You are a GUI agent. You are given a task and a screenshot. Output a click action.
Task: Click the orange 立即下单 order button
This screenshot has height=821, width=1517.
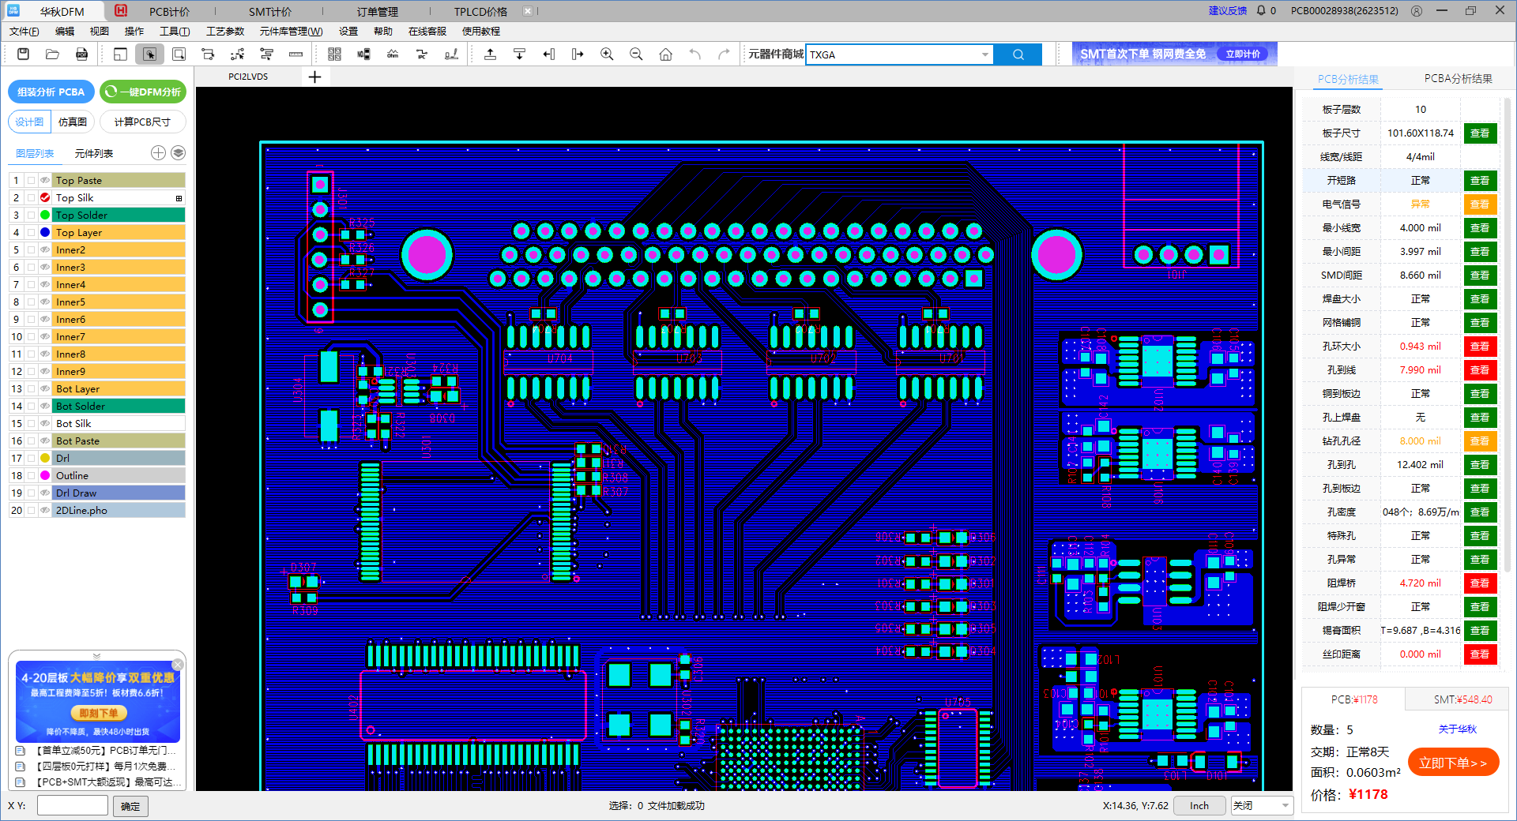(1452, 763)
